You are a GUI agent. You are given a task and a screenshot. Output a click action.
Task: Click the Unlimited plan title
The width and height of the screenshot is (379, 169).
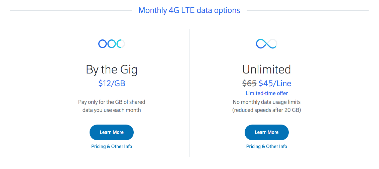pyautogui.click(x=267, y=69)
